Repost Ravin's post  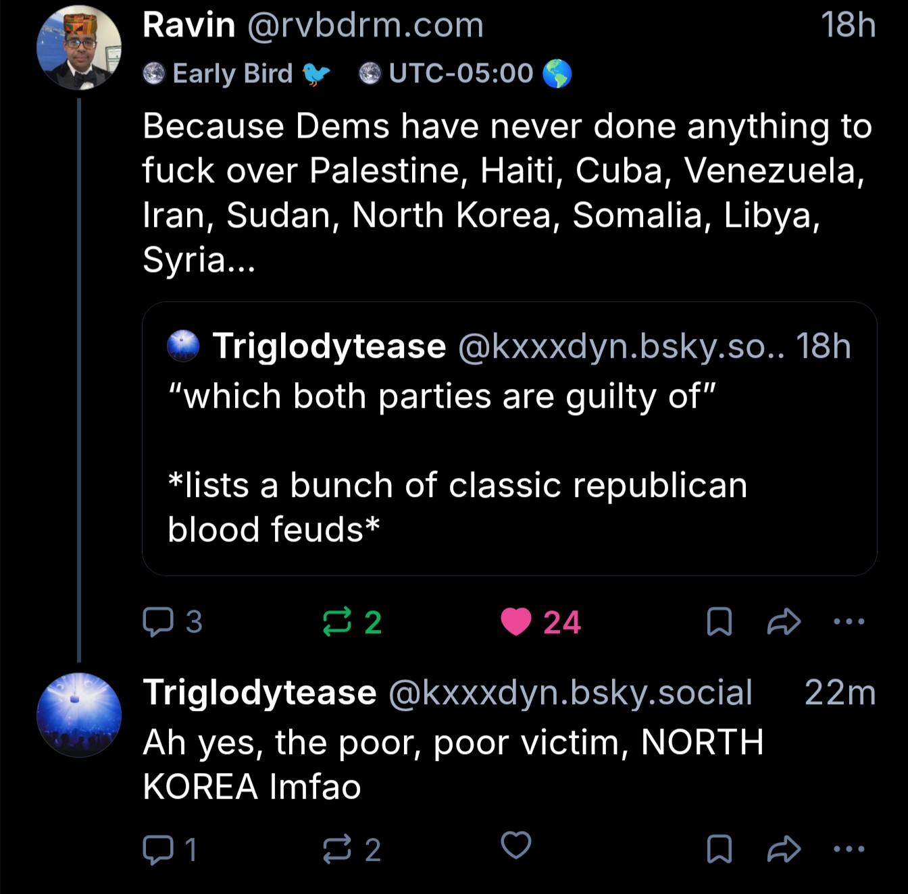pos(337,622)
